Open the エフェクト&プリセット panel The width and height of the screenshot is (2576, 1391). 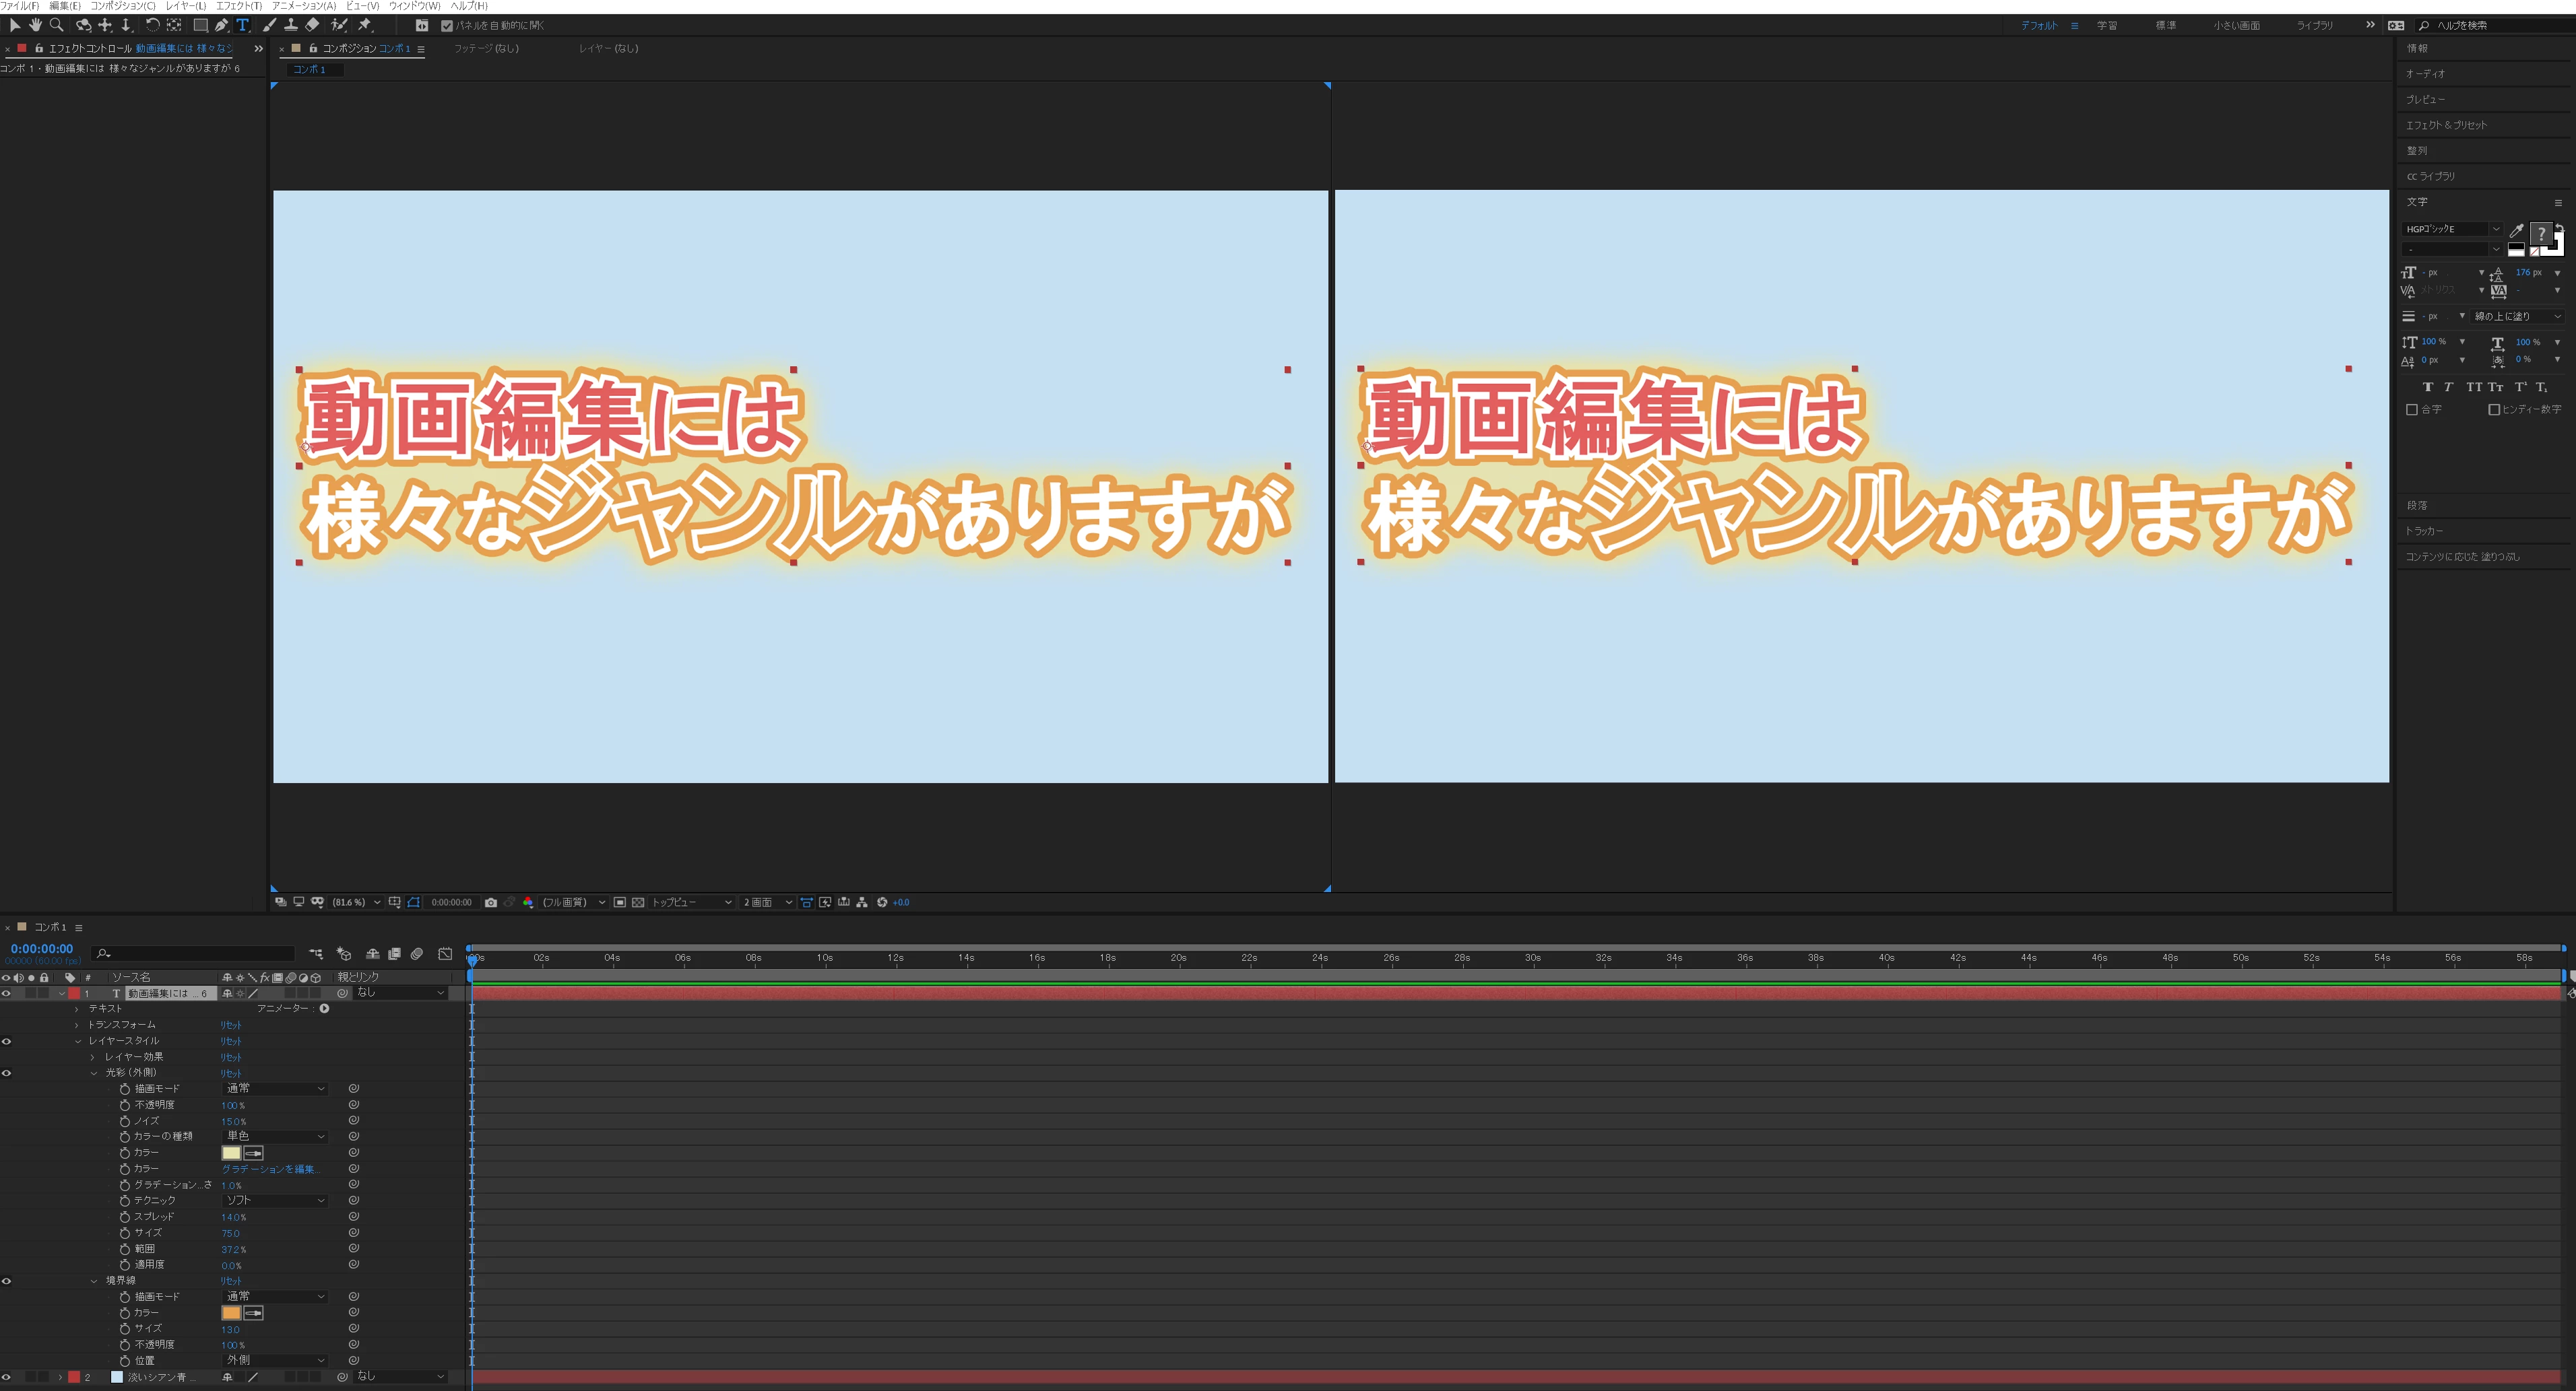pyautogui.click(x=2446, y=125)
